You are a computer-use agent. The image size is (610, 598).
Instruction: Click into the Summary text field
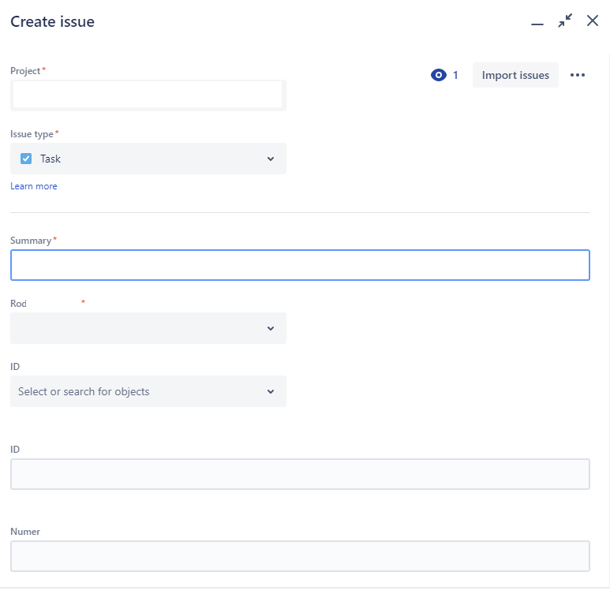pos(300,265)
